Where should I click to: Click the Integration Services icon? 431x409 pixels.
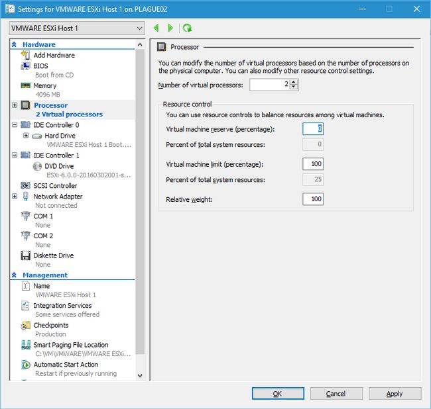pos(26,305)
